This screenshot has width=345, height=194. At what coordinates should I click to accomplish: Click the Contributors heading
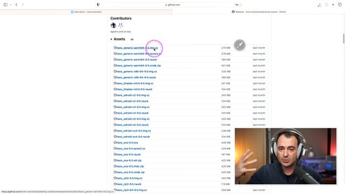pyautogui.click(x=121, y=18)
